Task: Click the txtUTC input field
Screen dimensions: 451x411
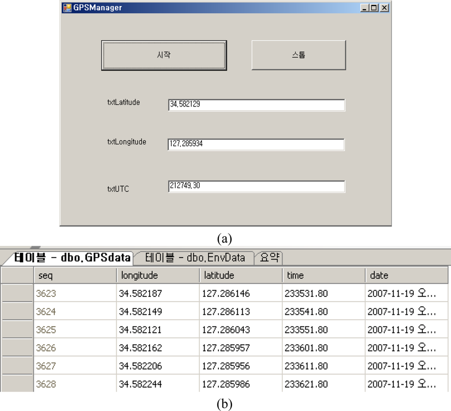Action: 256,186
